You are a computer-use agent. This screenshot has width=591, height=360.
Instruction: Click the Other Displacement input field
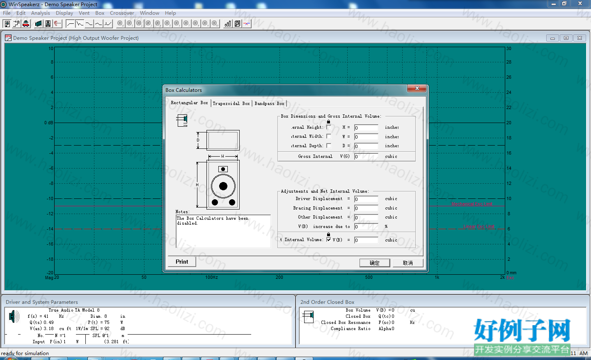pos(366,218)
